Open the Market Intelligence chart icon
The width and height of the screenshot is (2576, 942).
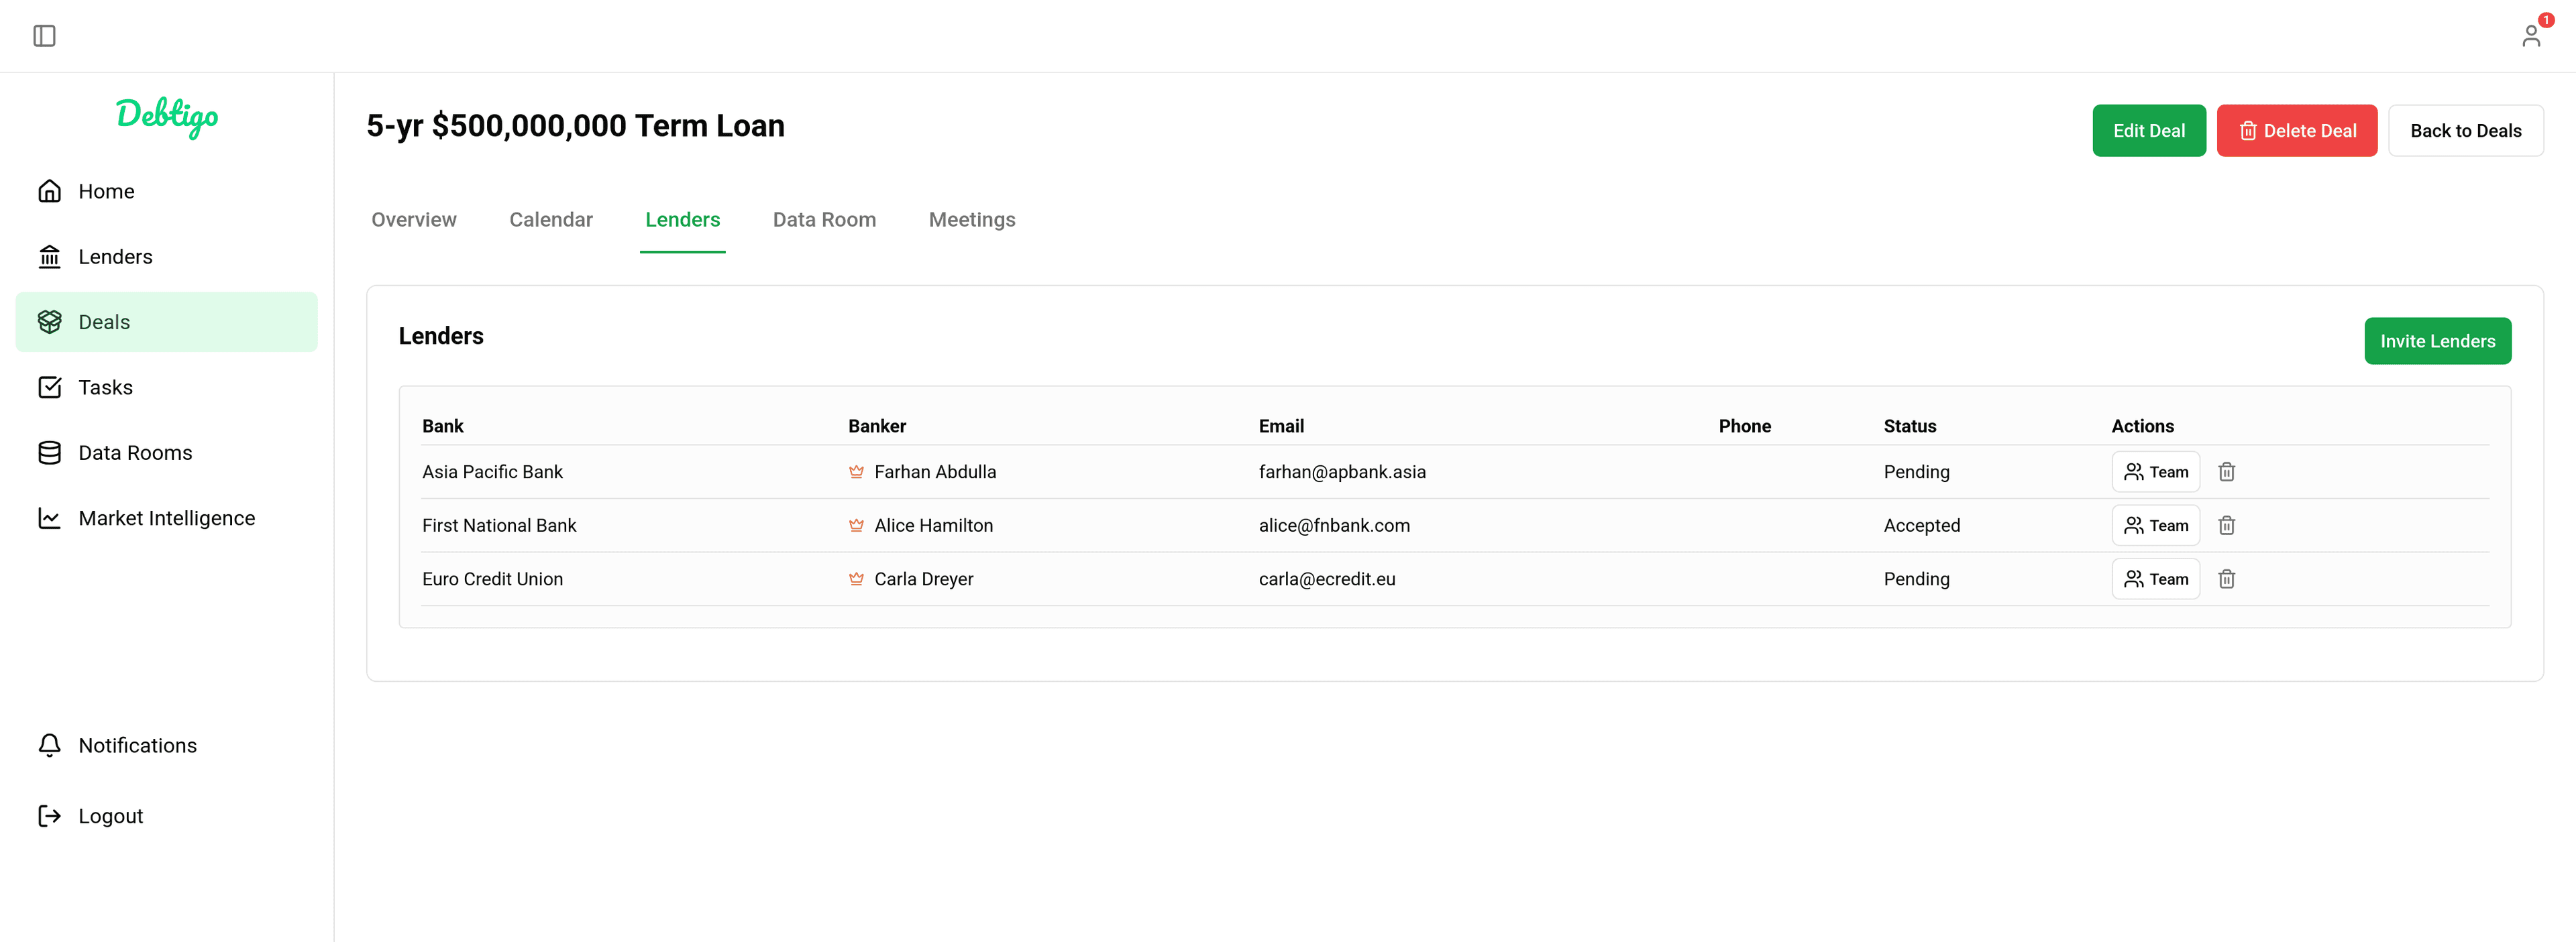[50, 518]
